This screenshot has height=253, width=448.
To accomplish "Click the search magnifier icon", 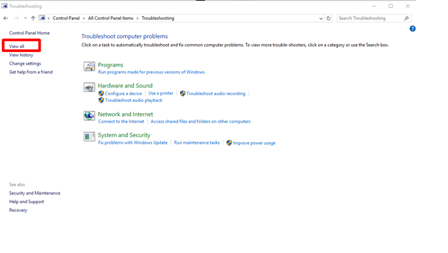I will [407, 18].
